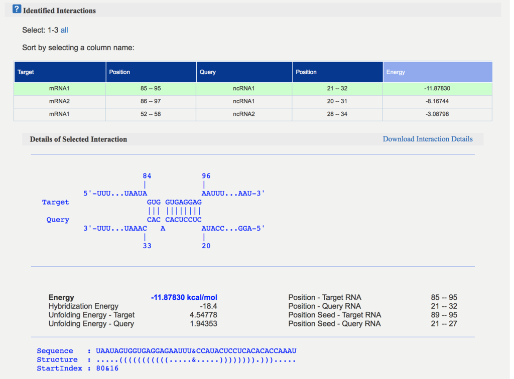The image size is (514, 379).
Task: Click the energy value -8.16744
Action: pos(437,101)
